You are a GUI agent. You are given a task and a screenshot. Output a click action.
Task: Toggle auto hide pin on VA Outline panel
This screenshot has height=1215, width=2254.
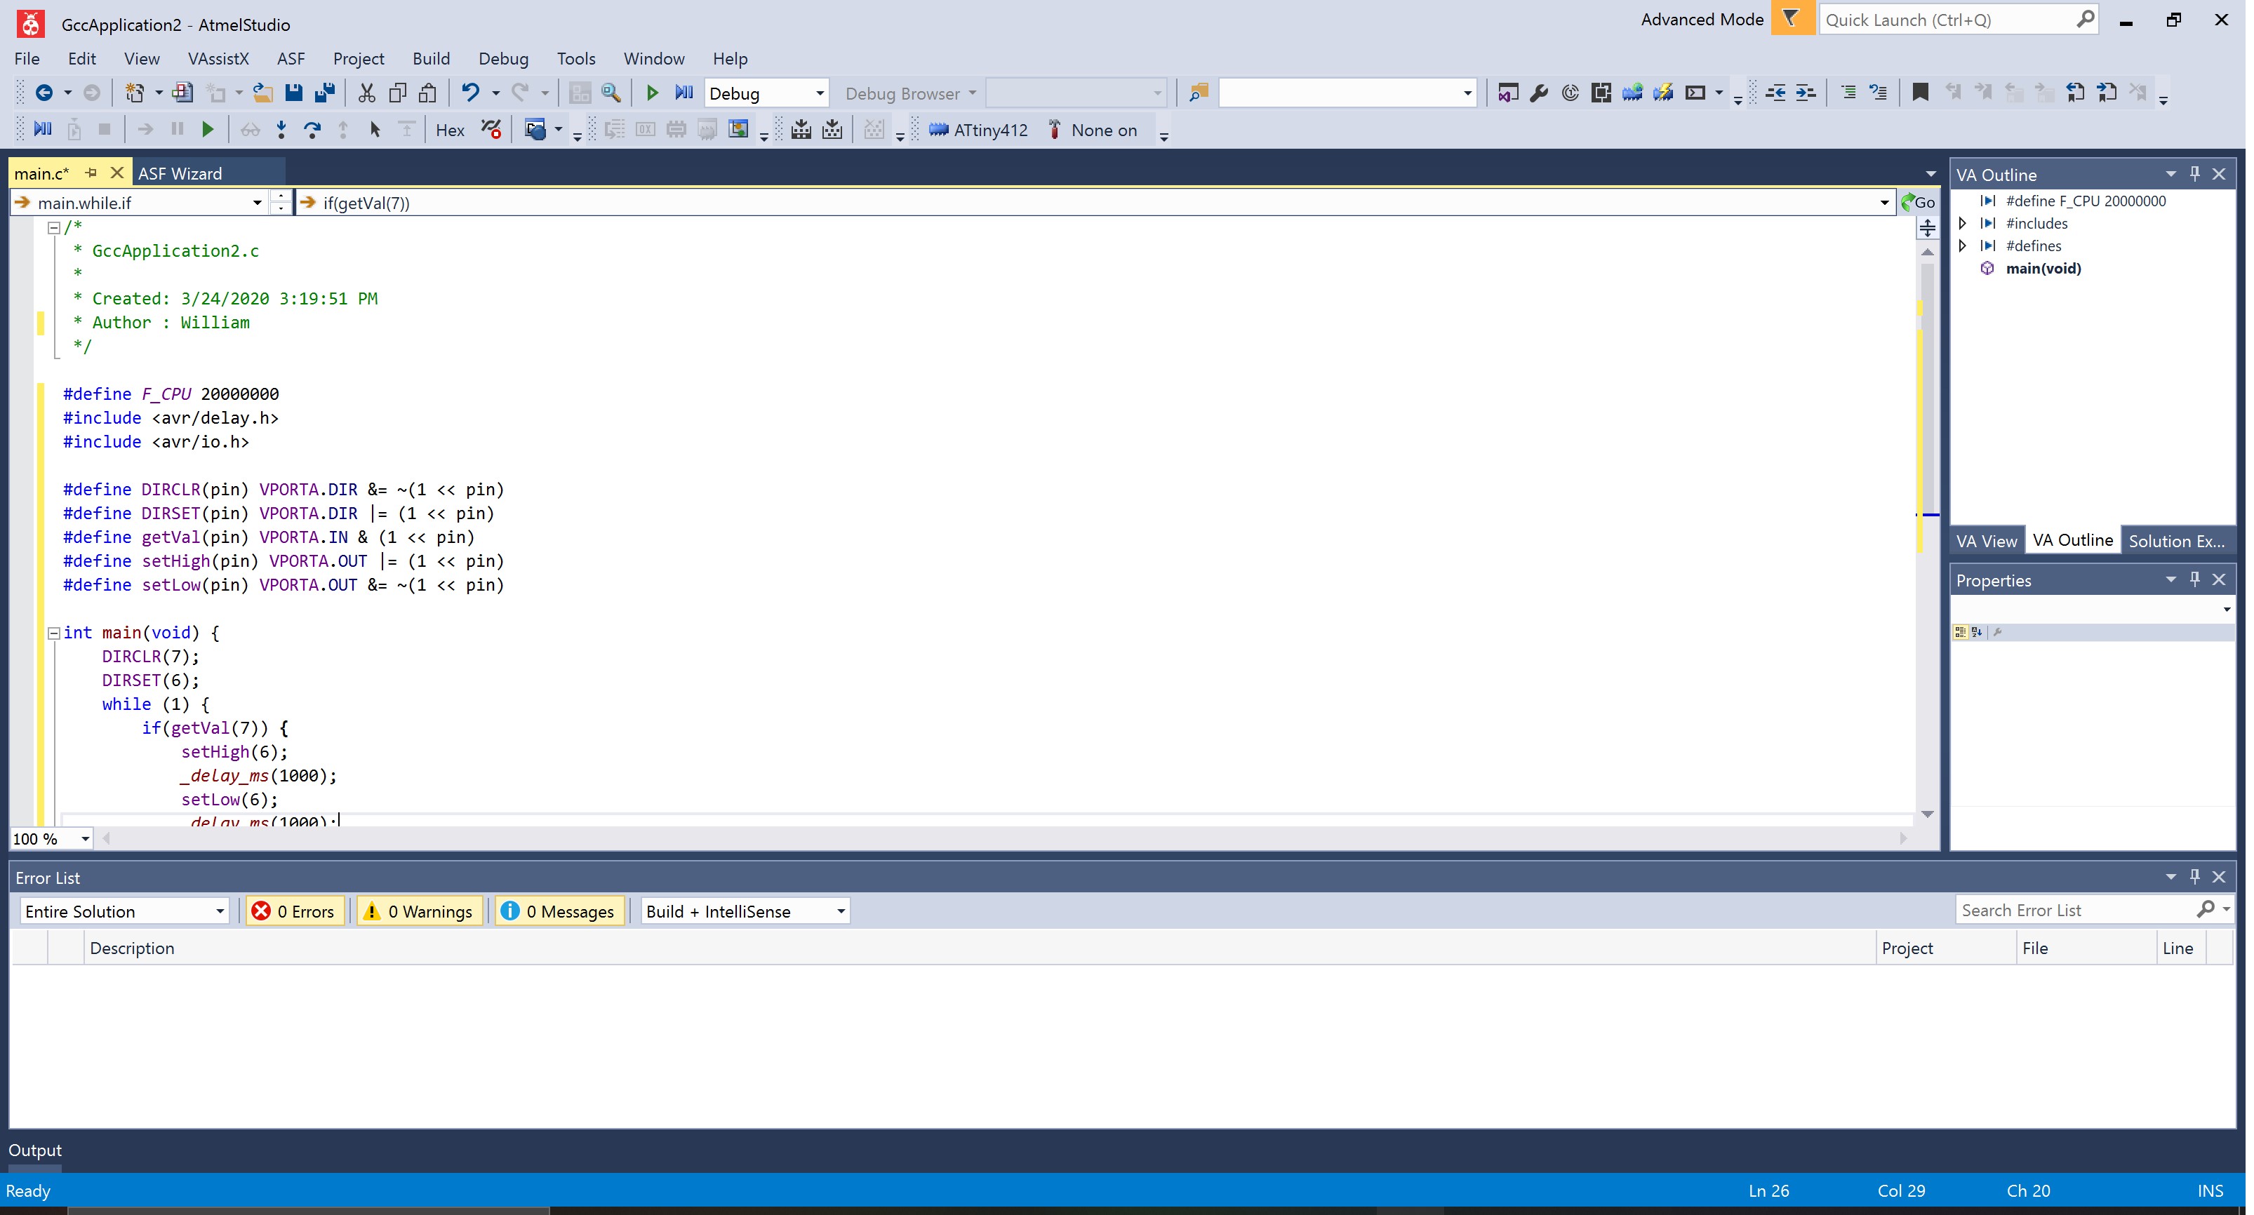point(2194,173)
